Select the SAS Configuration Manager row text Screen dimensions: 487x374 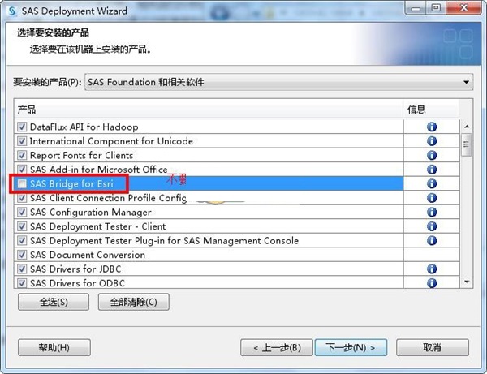[x=91, y=213]
